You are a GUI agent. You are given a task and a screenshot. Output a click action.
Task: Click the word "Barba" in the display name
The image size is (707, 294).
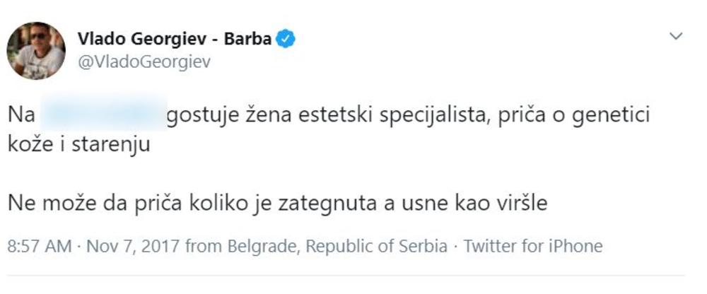click(247, 39)
